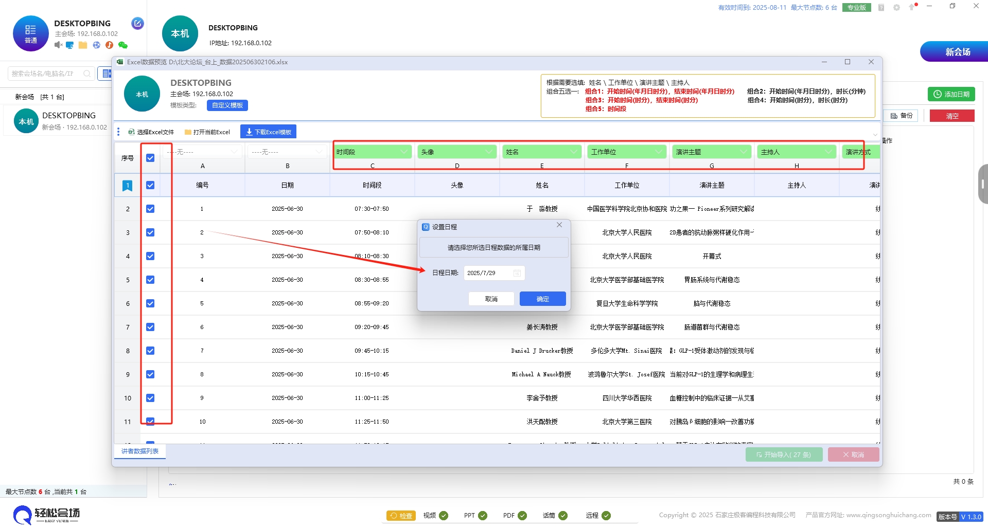Click the Excel icon in preview title bar
988x529 pixels.
[120, 62]
